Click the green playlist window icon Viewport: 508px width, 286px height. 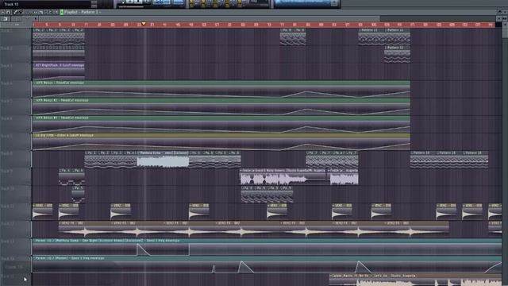[x=62, y=12]
